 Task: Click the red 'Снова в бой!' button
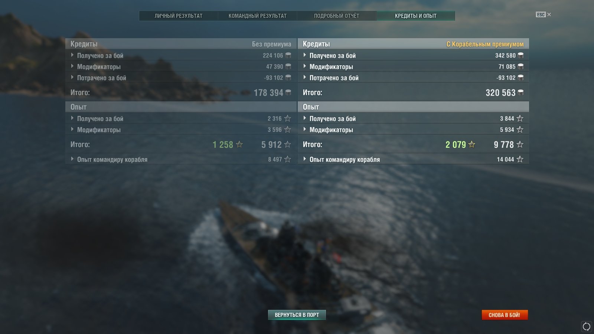pyautogui.click(x=505, y=315)
